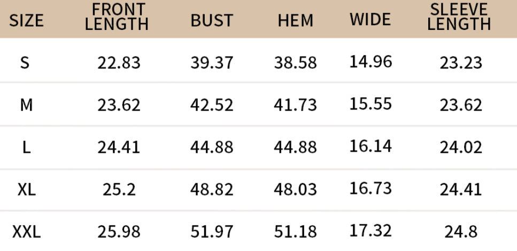The width and height of the screenshot is (517, 251).
Task: Click the WIDE column header
Action: [x=371, y=19]
